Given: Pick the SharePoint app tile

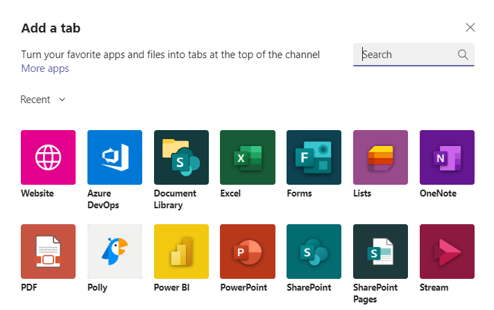Looking at the screenshot, I should 314,251.
